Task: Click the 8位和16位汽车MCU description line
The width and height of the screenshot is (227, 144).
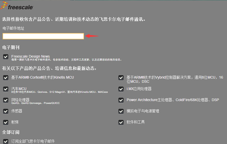Action: click(x=60, y=92)
